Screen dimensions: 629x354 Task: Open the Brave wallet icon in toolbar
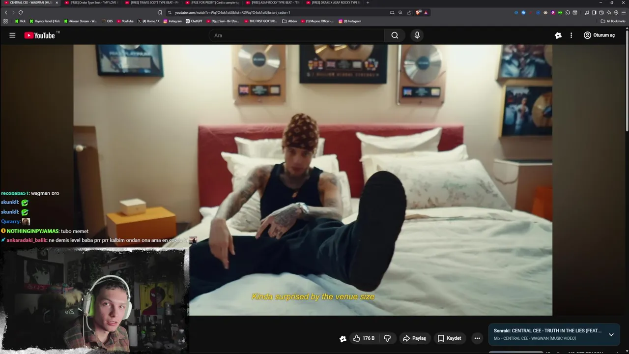click(601, 12)
